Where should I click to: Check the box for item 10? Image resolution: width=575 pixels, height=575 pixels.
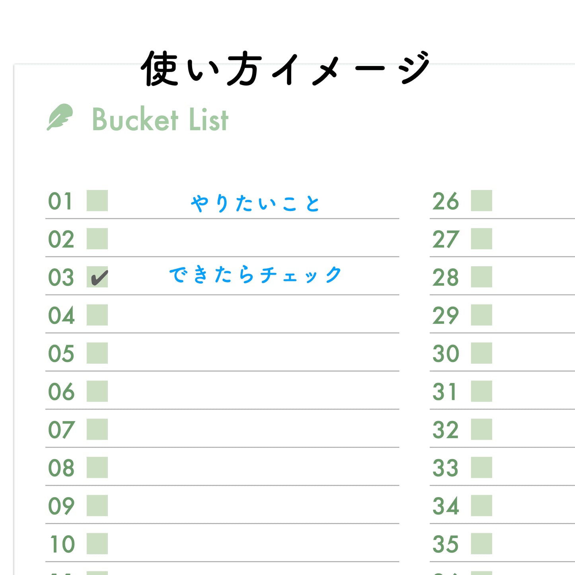tap(97, 544)
